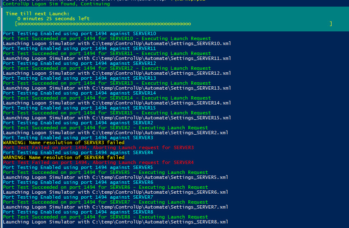
Task: Click Settings_SERVER5.xml launch line
Action: click(116, 178)
